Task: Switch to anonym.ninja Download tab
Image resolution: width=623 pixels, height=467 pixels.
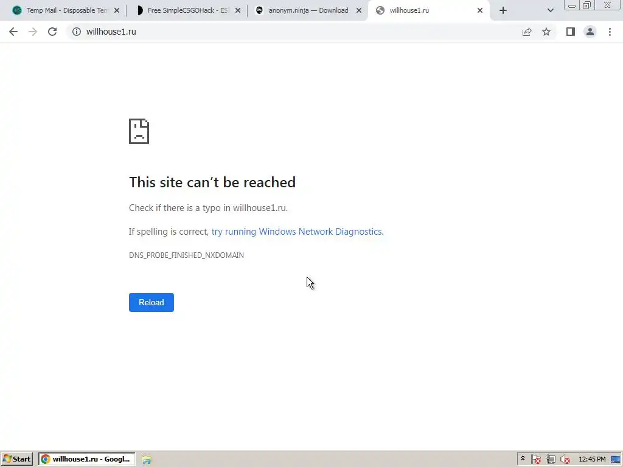Action: coord(308,11)
